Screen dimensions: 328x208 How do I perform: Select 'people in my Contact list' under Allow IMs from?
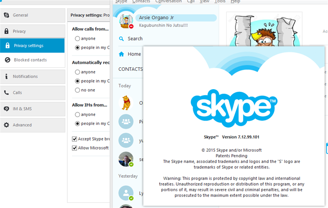click(77, 124)
